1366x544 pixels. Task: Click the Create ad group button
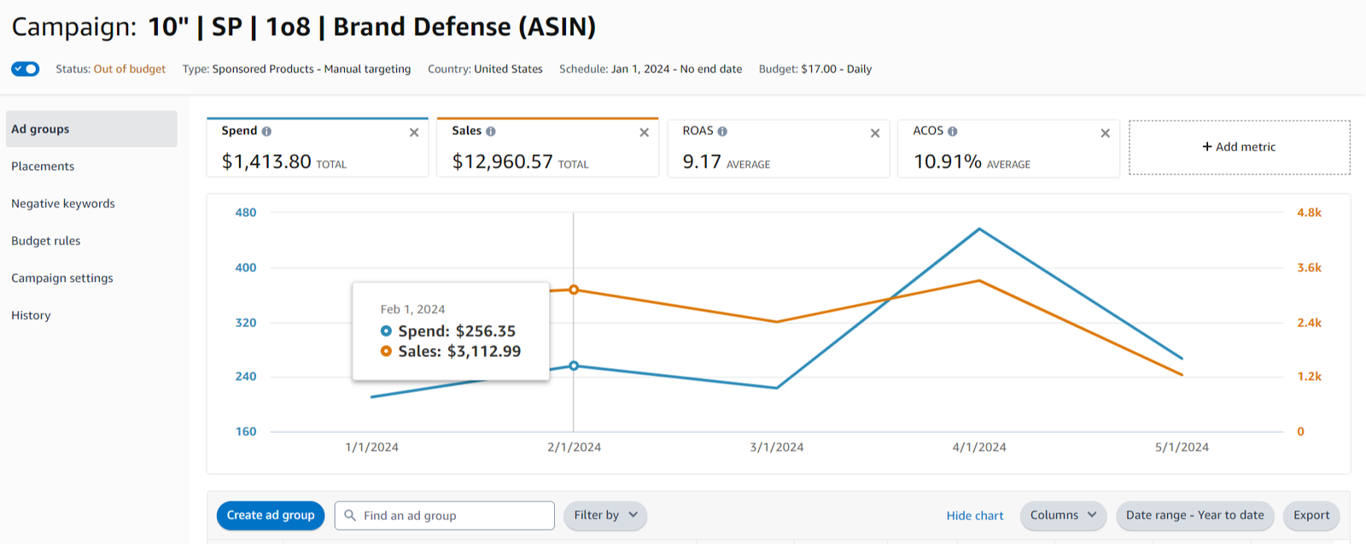pos(271,515)
